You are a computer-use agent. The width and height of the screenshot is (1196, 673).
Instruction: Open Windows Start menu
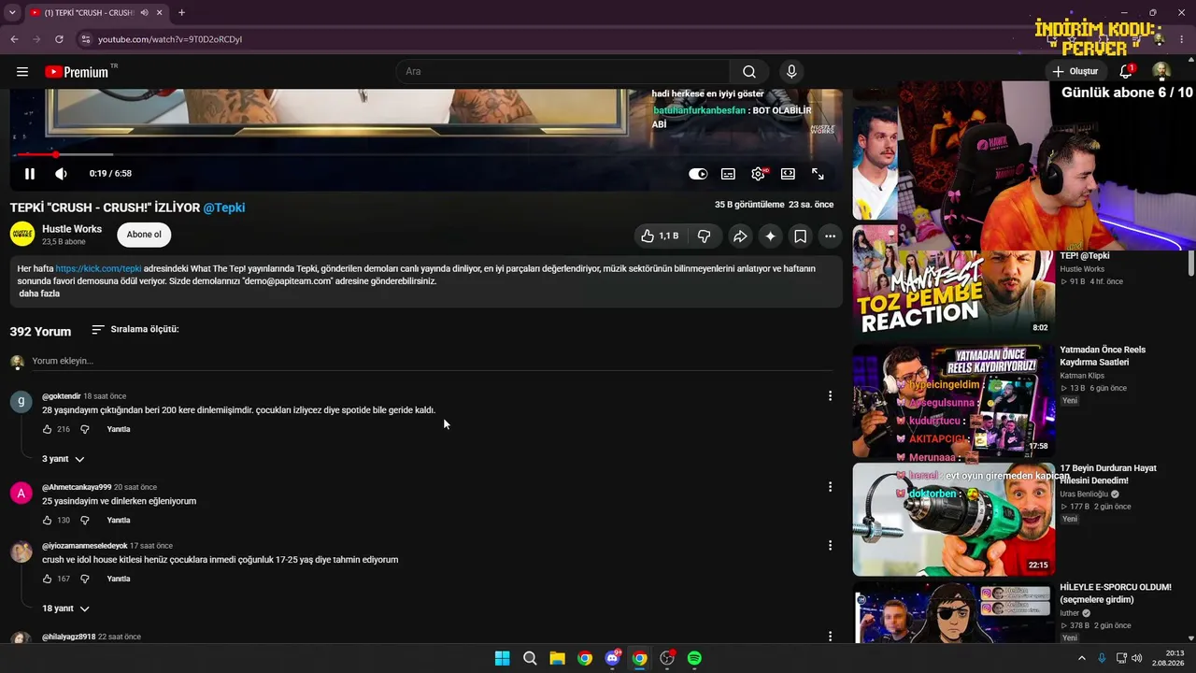[x=502, y=658]
